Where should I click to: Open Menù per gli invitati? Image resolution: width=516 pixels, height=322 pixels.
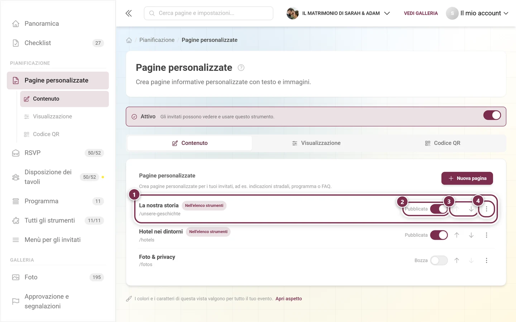point(58,240)
